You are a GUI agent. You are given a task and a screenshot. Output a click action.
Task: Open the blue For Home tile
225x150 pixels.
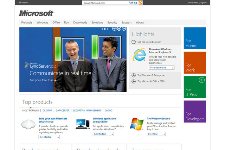(195, 38)
